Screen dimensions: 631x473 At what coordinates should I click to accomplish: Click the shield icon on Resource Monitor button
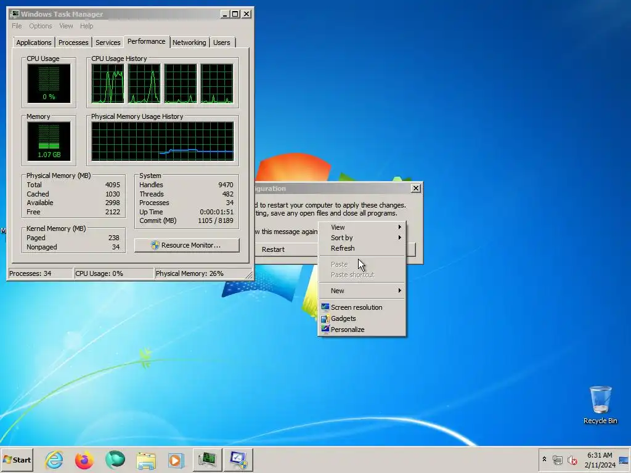(x=155, y=245)
